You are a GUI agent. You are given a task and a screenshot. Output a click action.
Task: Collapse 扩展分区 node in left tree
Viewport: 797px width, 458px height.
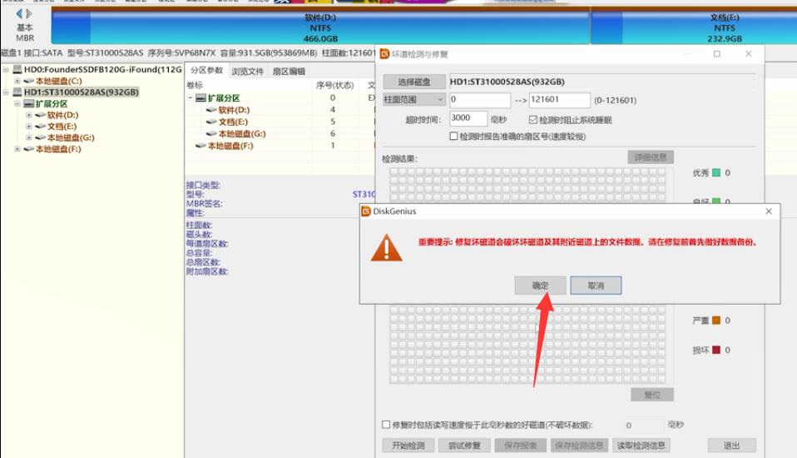[x=17, y=104]
